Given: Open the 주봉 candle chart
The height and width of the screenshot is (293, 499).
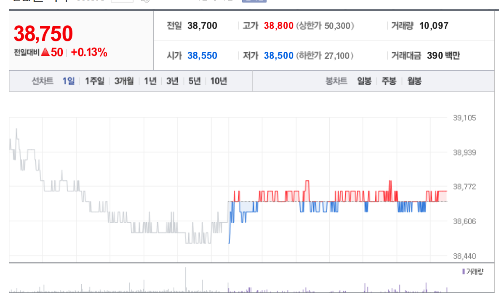Looking at the screenshot, I should coord(389,81).
